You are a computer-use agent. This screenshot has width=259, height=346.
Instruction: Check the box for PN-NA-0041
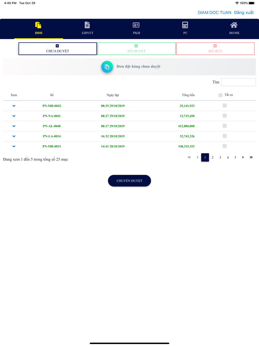tap(225, 116)
